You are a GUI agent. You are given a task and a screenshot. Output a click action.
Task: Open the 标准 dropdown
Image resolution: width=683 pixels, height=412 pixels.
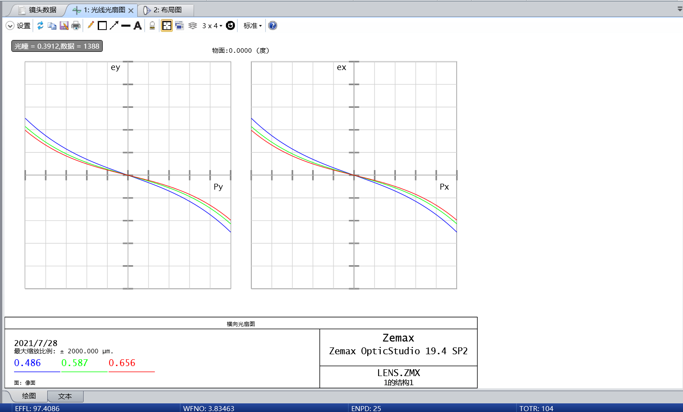pos(253,26)
